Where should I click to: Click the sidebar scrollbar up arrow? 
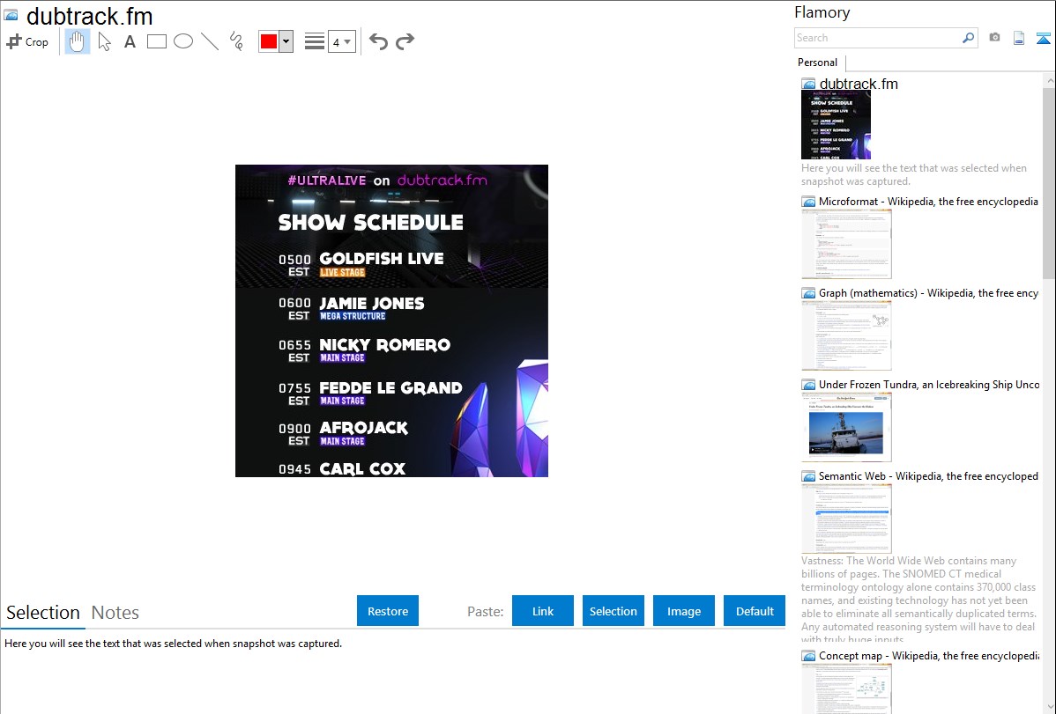[1049, 80]
